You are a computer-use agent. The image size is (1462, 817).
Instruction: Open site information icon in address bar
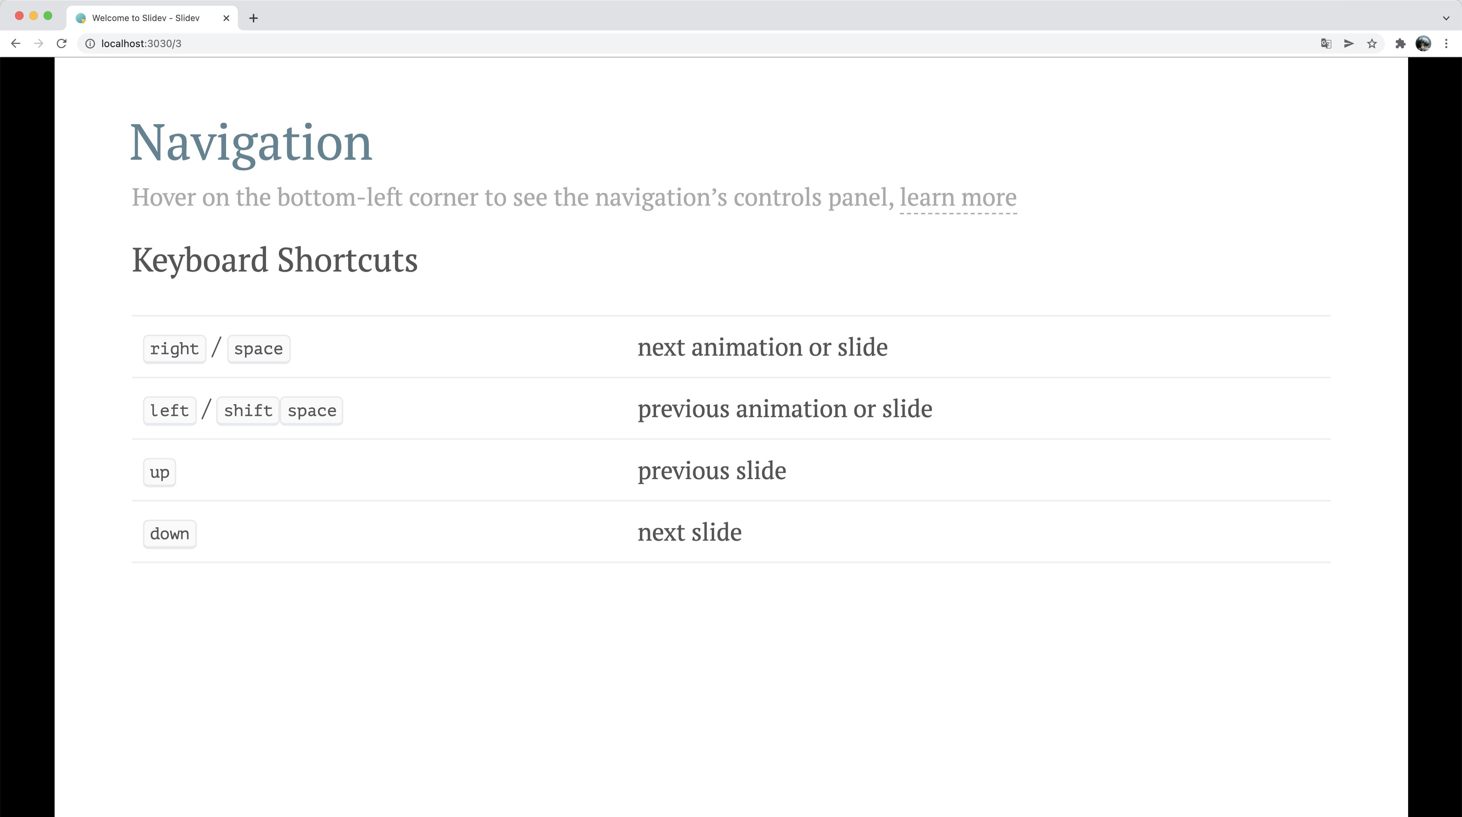(90, 44)
